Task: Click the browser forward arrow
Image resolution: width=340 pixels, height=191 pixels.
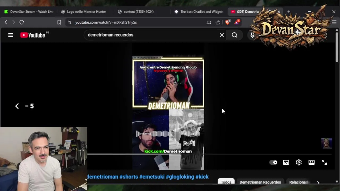Action: point(14,22)
